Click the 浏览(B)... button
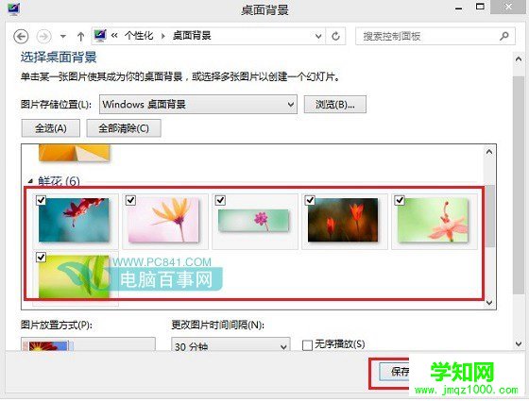Viewport: 529px width, 401px height. [335, 105]
